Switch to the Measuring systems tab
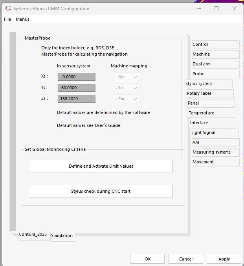The image size is (244, 266). point(215,152)
